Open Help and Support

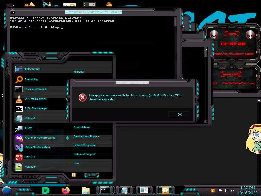pyautogui.click(x=84, y=154)
